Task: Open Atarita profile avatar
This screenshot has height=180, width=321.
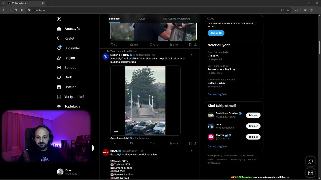Action: pyautogui.click(x=211, y=137)
